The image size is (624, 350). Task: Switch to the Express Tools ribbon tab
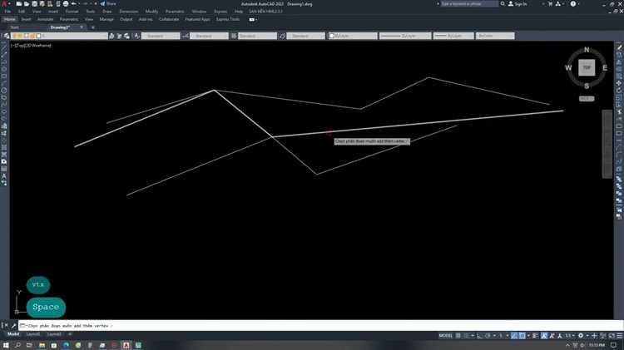click(x=228, y=19)
